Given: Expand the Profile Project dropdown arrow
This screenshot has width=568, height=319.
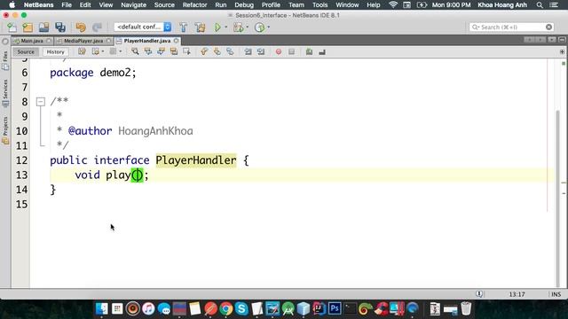Looking at the screenshot, I should tap(268, 27).
